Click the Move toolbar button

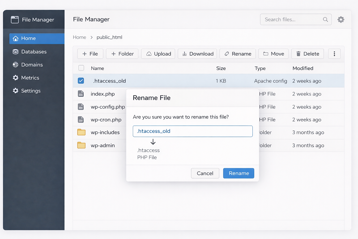coord(273,54)
